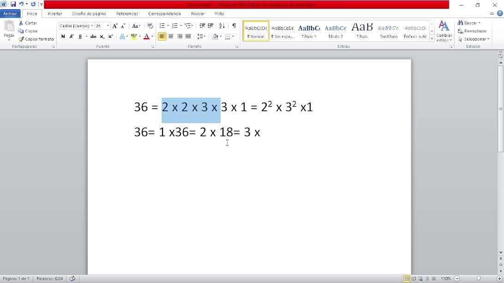
Task: Apply red font color A button
Action: tap(147, 36)
